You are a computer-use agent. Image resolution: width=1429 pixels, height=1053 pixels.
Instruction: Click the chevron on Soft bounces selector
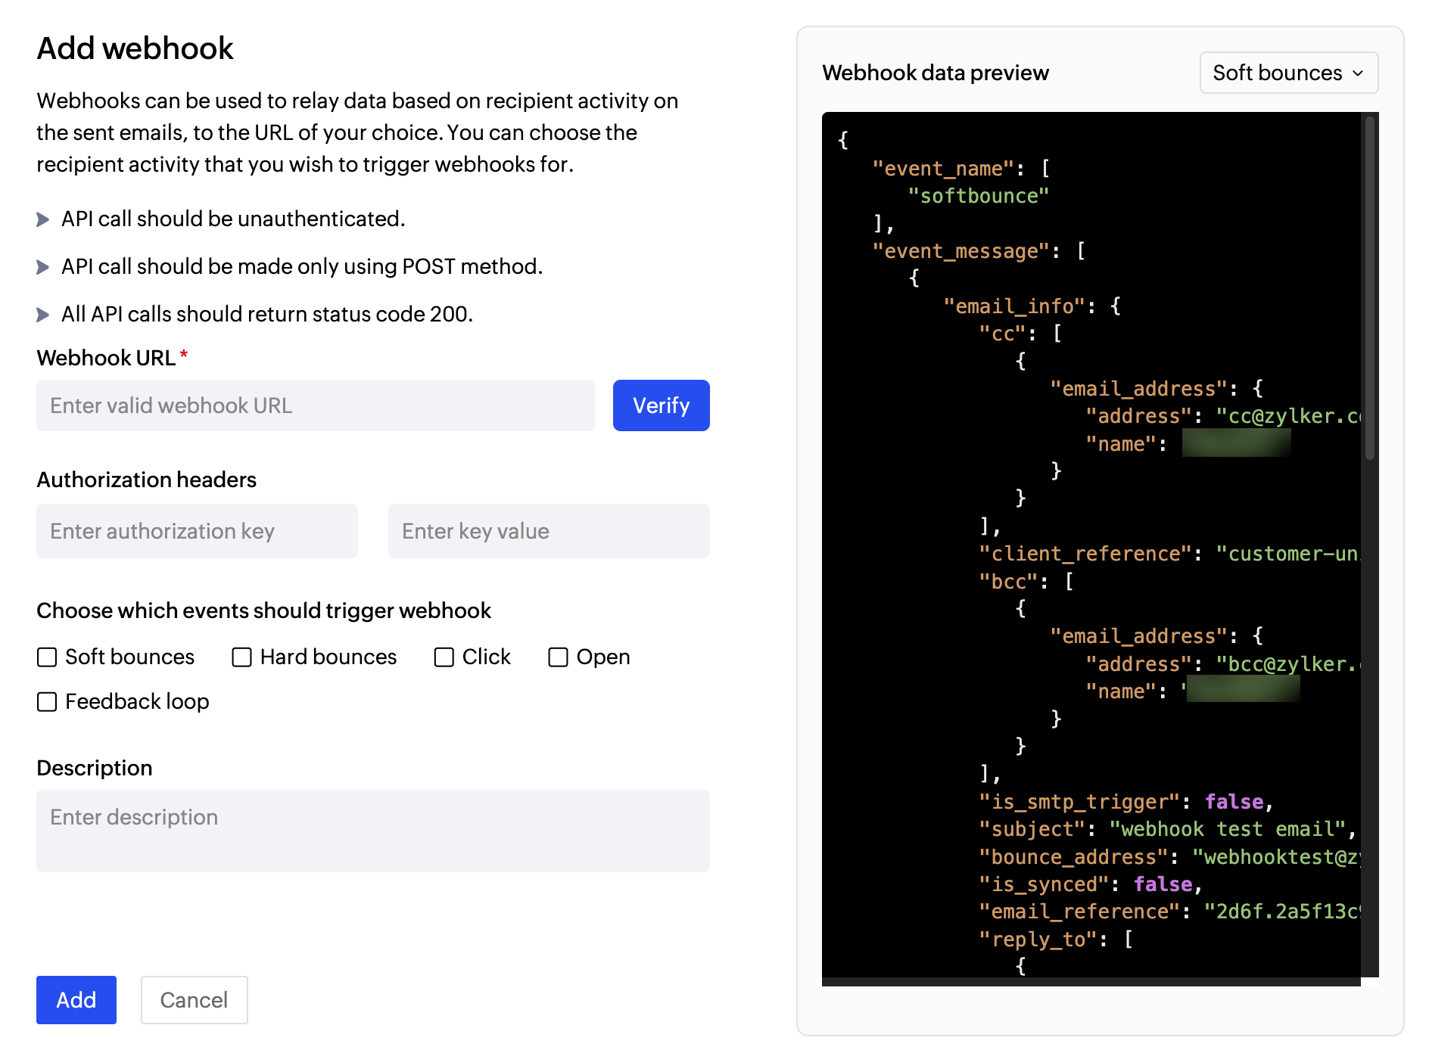click(x=1357, y=73)
